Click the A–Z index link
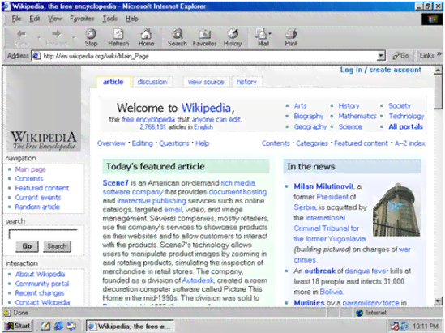445x333 pixels. tap(410, 143)
